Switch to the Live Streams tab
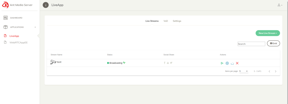Image resolution: width=288 pixels, height=104 pixels. click(x=152, y=21)
